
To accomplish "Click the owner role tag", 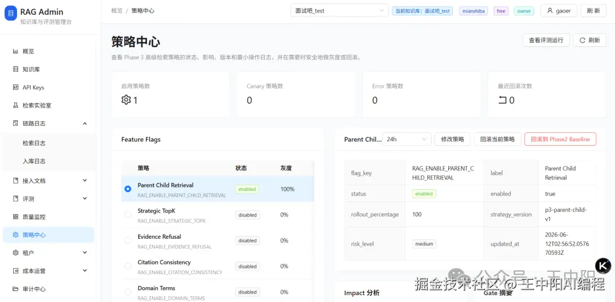I will (524, 11).
